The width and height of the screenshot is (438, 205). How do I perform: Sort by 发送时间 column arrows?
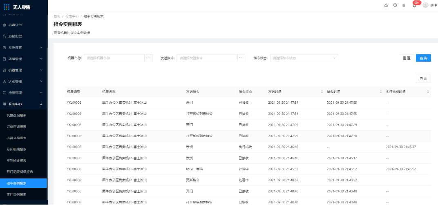(x=322, y=91)
